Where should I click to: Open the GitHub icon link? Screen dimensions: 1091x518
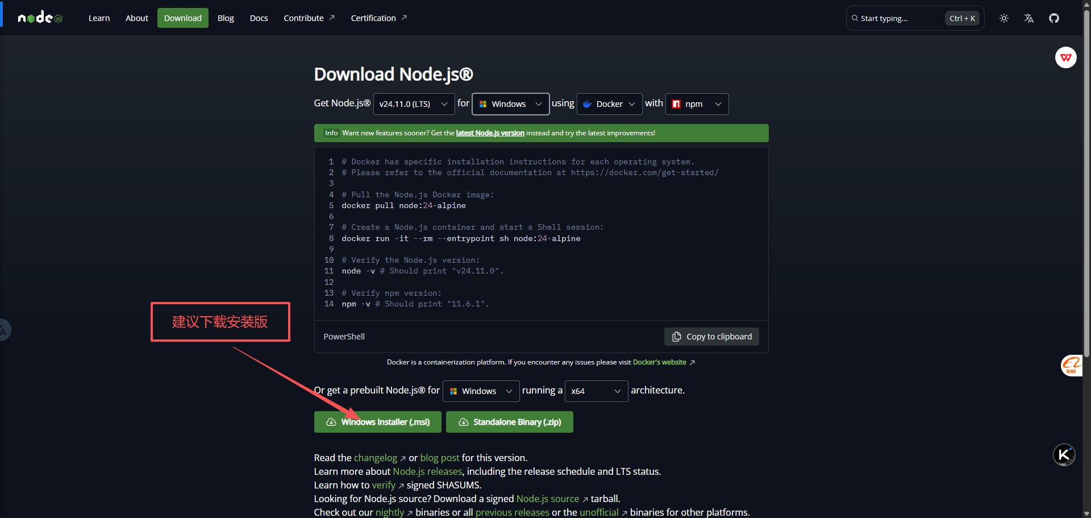[x=1054, y=18]
